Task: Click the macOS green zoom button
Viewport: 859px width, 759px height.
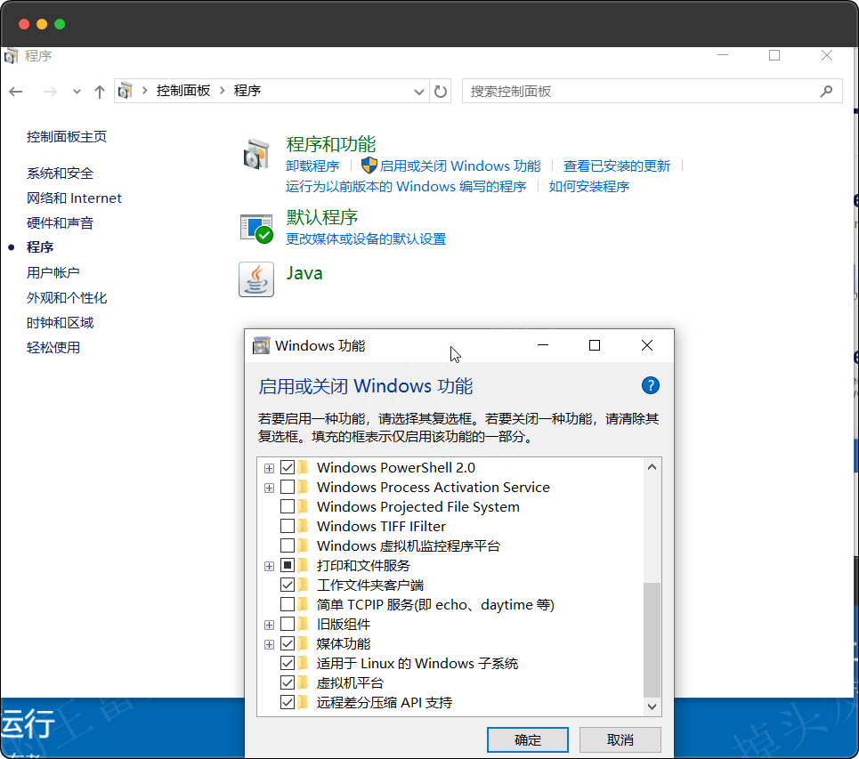Action: coord(60,24)
